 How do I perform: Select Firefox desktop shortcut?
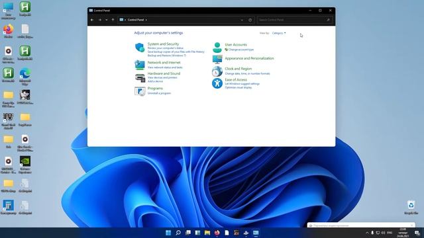[8, 31]
